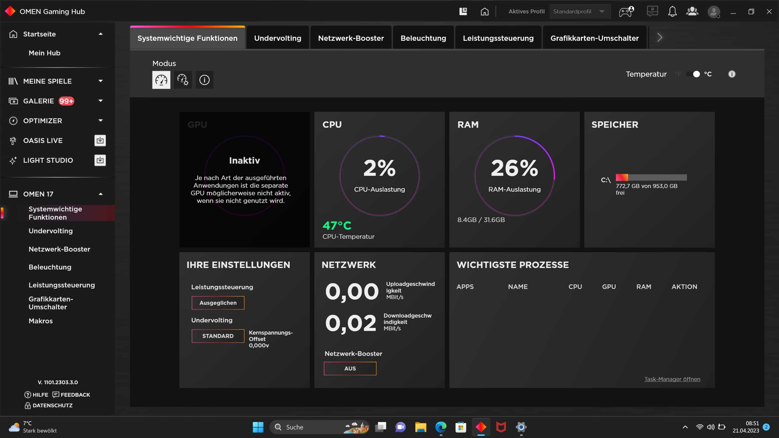779x438 pixels.
Task: Open the Standardprofil active profile dropdown
Action: point(579,12)
